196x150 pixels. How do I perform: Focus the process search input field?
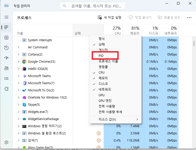point(92,6)
